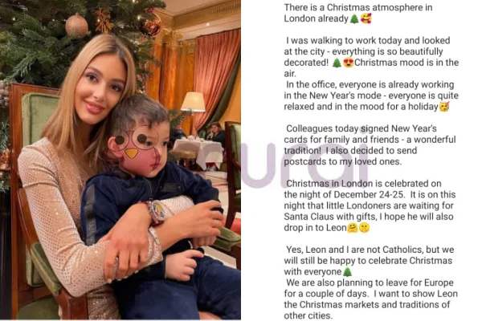This screenshot has width=482, height=321.
Task: Click the tree emoji after 'with everyone'
Action: pyautogui.click(x=347, y=272)
